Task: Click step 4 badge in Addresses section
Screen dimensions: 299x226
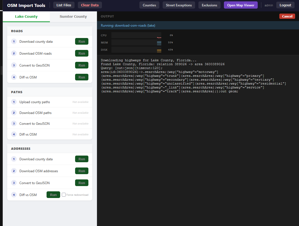Action: 14,195
